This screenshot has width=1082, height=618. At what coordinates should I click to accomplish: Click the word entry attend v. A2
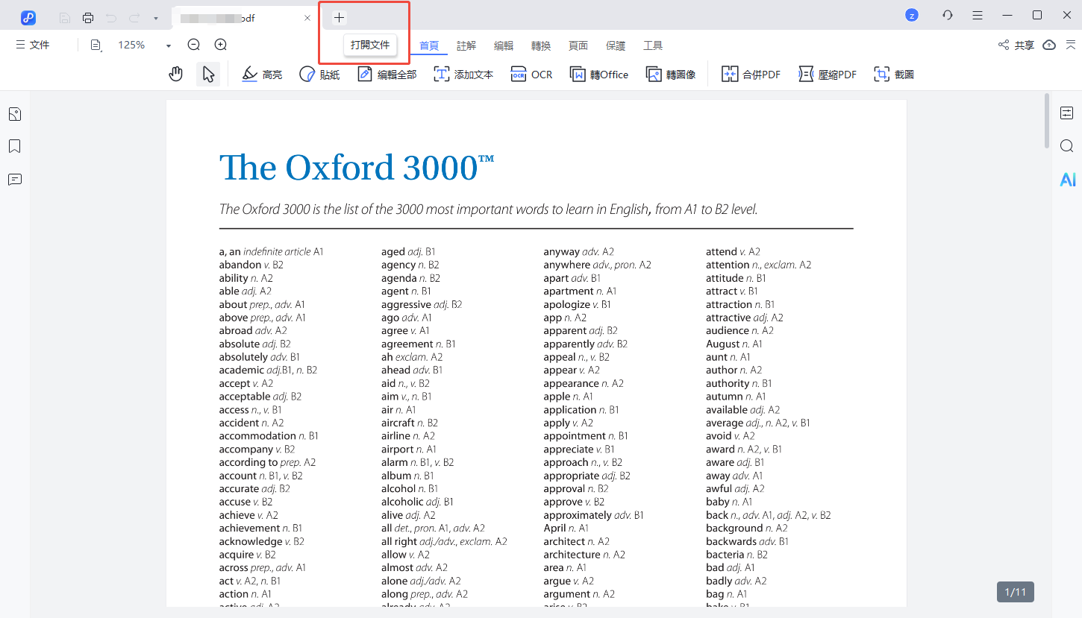tap(733, 252)
